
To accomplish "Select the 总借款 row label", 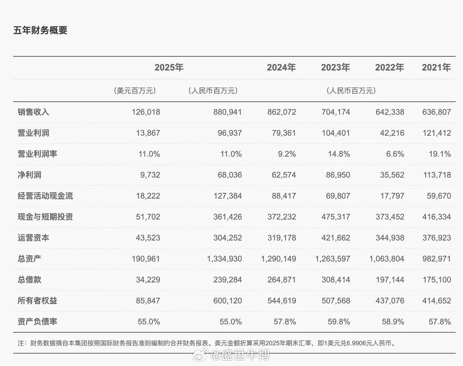I will click(x=29, y=280).
